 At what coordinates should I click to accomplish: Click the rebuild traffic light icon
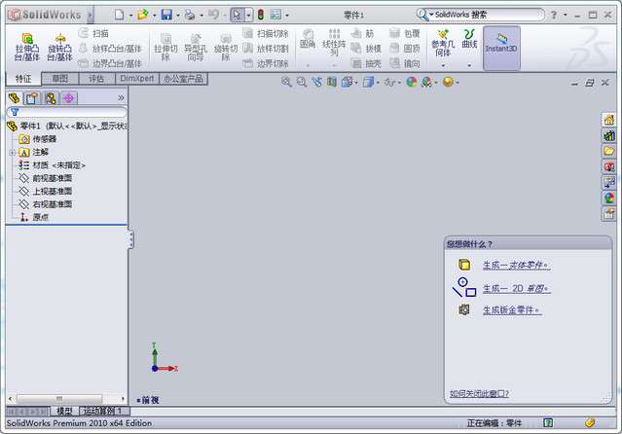point(259,15)
